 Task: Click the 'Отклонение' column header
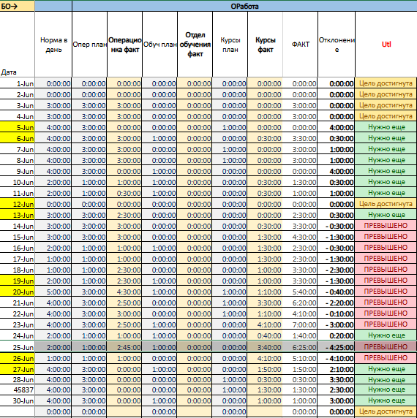click(337, 45)
